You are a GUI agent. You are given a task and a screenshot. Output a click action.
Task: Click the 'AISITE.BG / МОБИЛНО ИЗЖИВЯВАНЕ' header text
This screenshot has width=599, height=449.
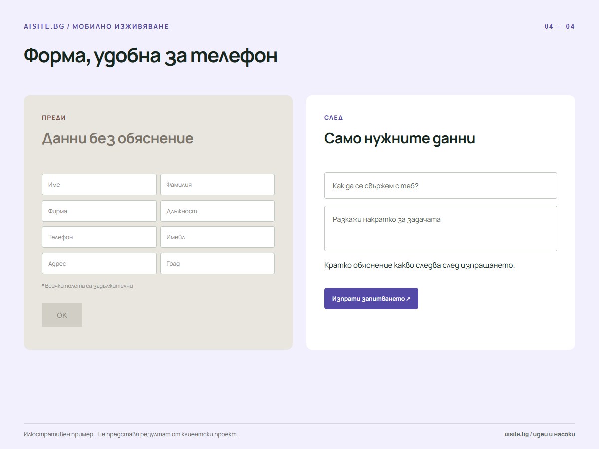(96, 27)
